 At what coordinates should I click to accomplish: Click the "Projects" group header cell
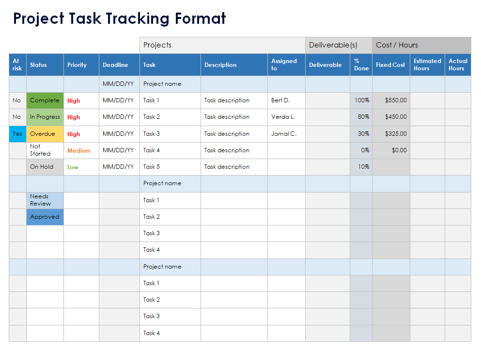click(222, 45)
